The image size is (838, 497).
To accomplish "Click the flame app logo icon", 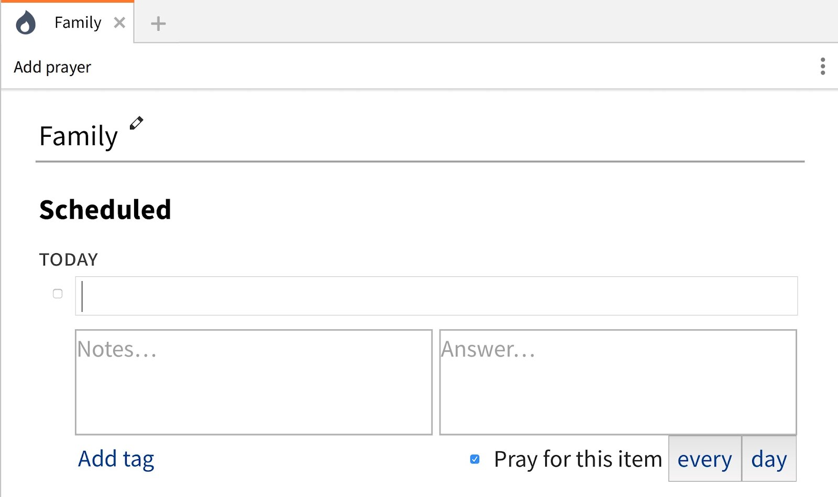I will (x=26, y=23).
